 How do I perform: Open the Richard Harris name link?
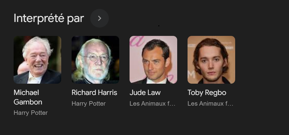pyautogui.click(x=94, y=93)
